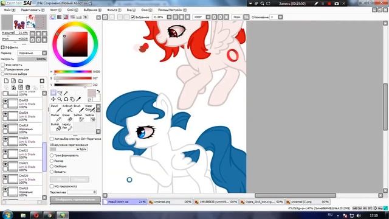Open the zoom percentage dropdown in toolbar
Viewport: 389px width, 219px height.
tap(169, 17)
